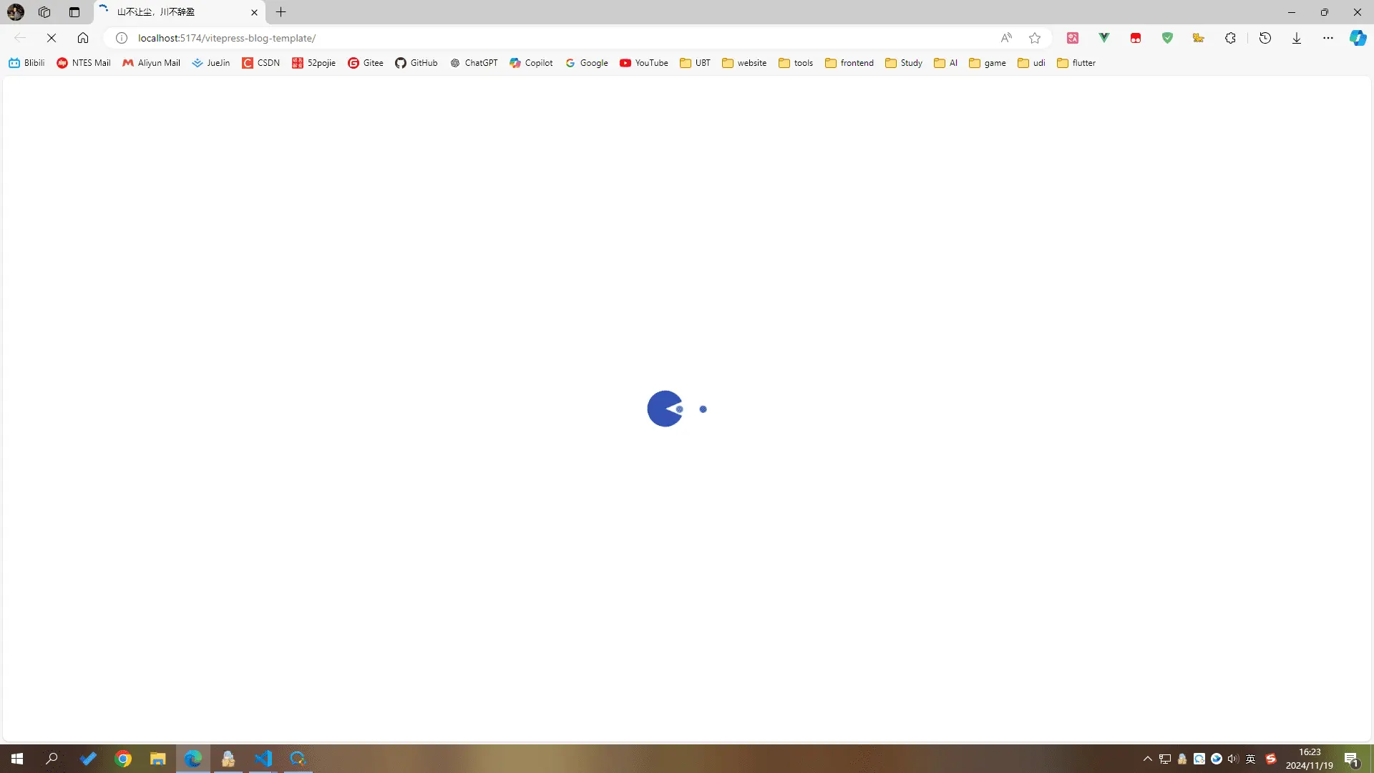Image resolution: width=1374 pixels, height=773 pixels.
Task: Open the Extensions puzzle icon
Action: [x=1230, y=38]
